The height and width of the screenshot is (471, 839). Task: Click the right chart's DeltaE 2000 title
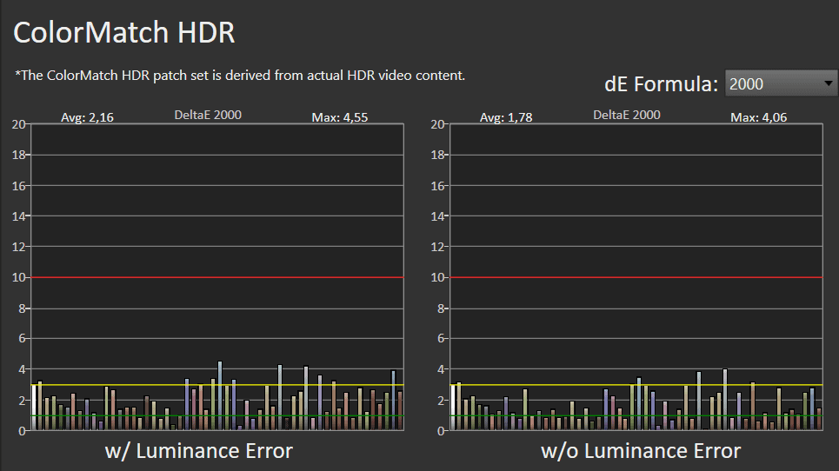coord(627,115)
